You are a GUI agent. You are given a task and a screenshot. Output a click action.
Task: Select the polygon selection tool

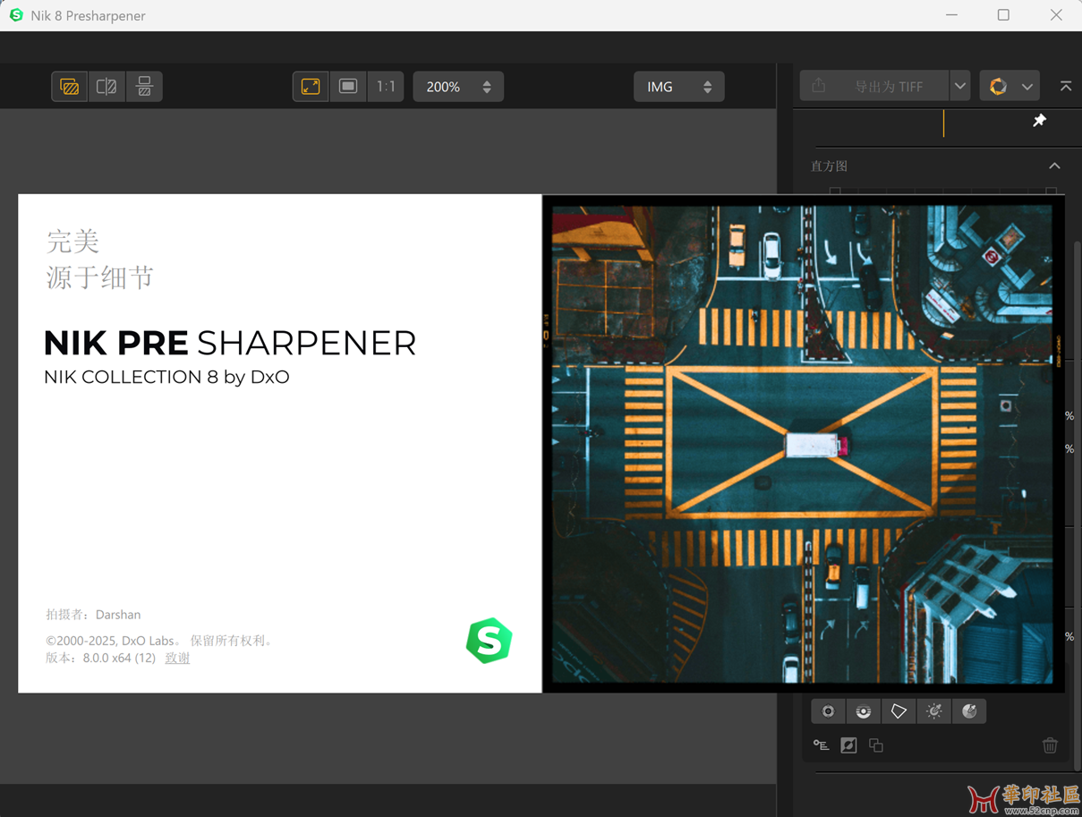(x=899, y=711)
